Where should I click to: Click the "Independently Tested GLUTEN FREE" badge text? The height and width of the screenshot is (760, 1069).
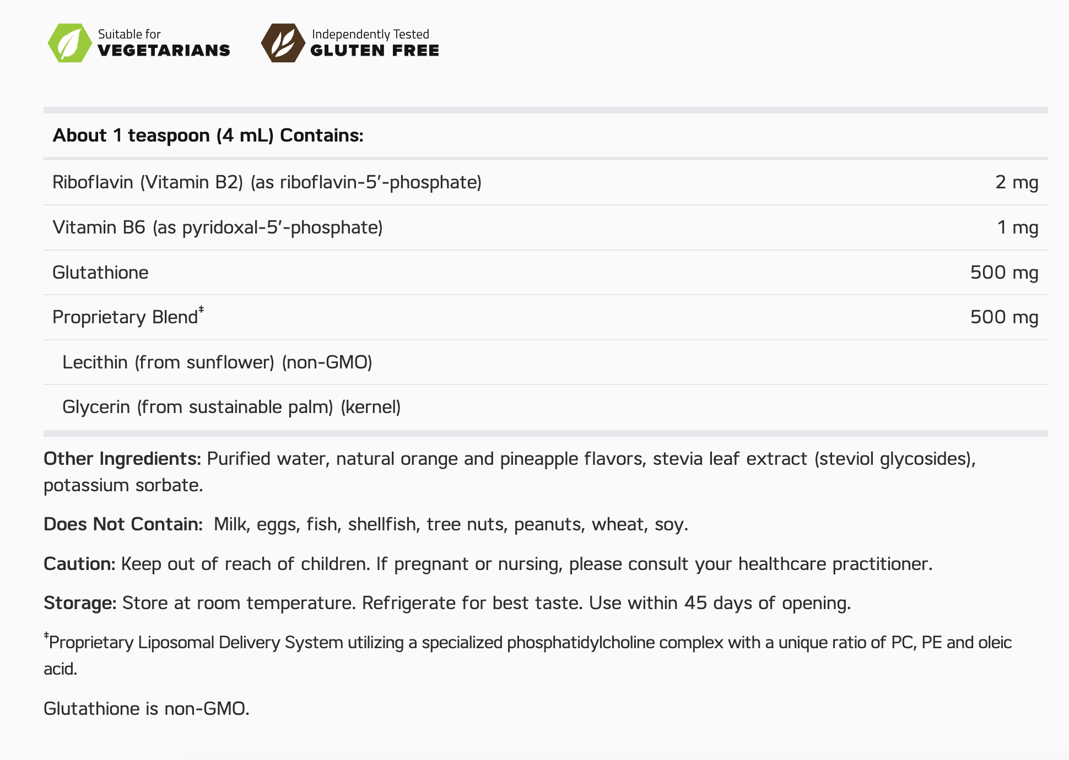pyautogui.click(x=374, y=43)
